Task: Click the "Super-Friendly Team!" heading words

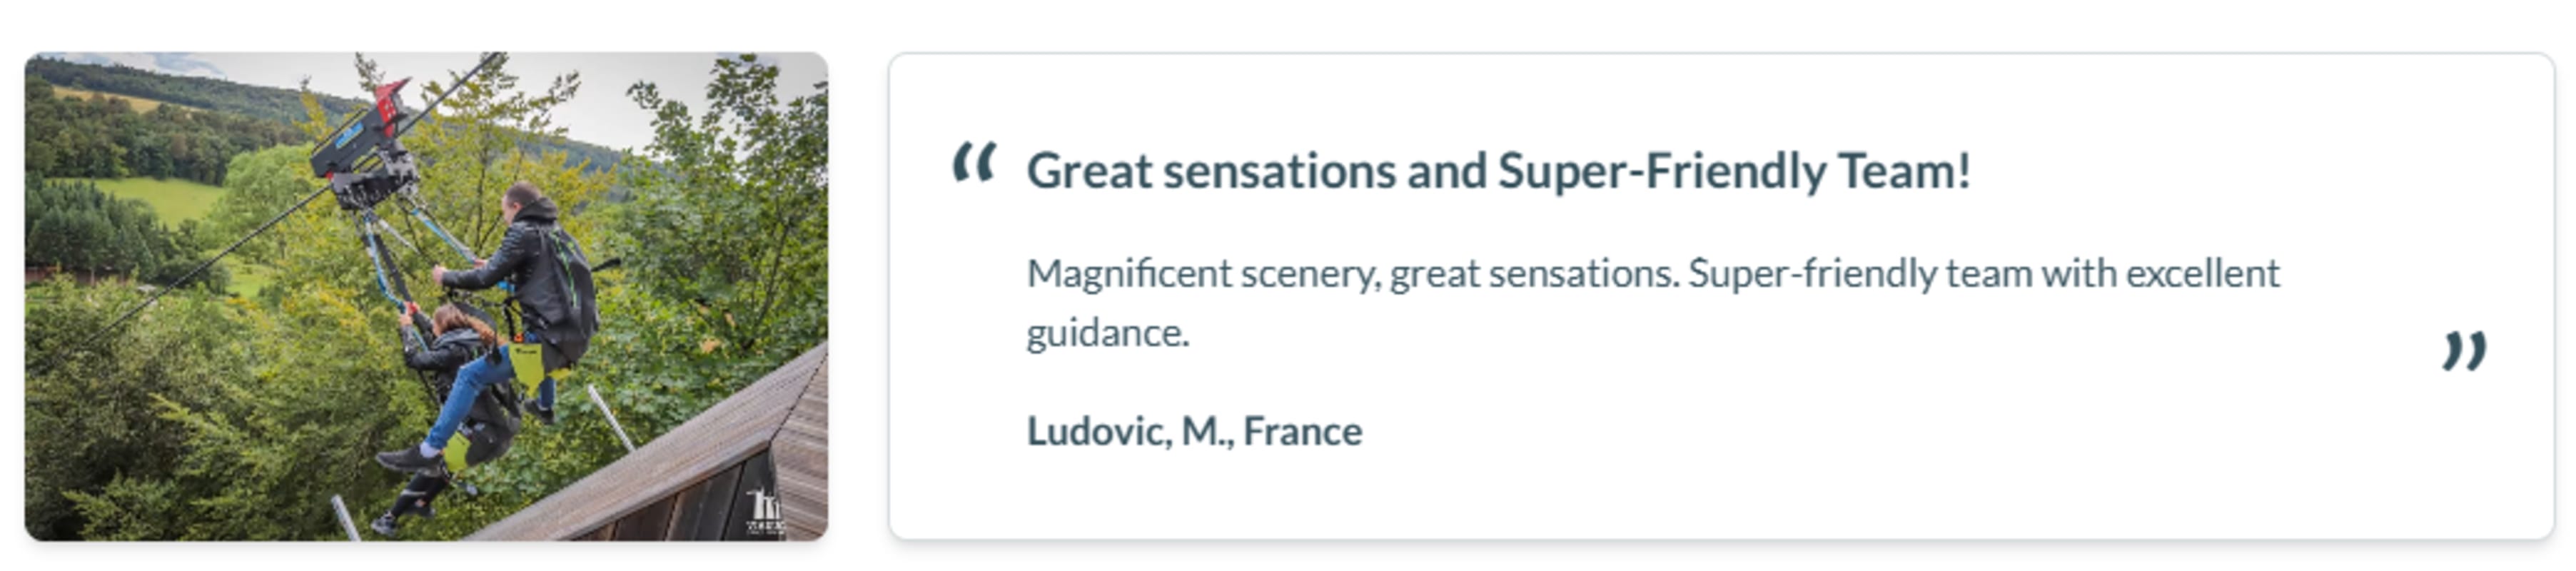Action: click(x=1734, y=171)
